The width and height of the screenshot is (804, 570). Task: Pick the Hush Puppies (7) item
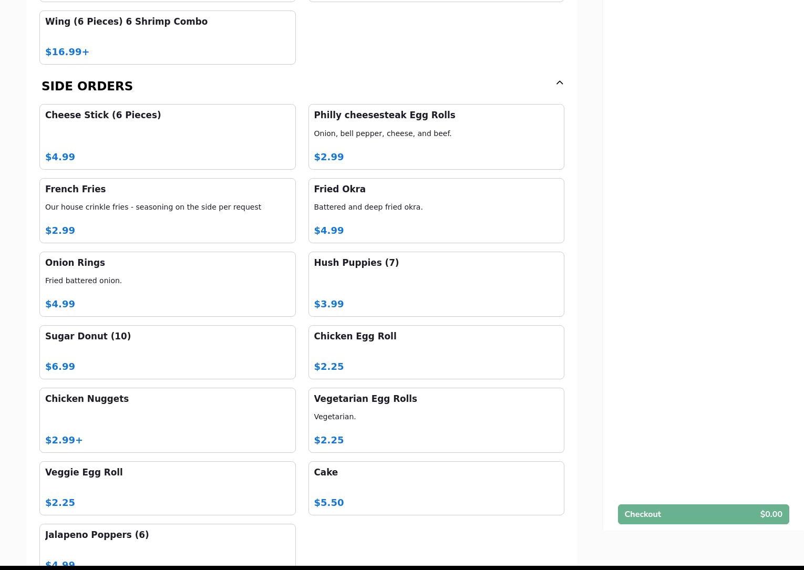coord(436,284)
